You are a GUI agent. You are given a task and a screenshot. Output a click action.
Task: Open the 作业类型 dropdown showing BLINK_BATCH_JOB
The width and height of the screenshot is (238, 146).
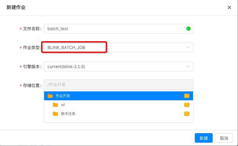pos(118,47)
